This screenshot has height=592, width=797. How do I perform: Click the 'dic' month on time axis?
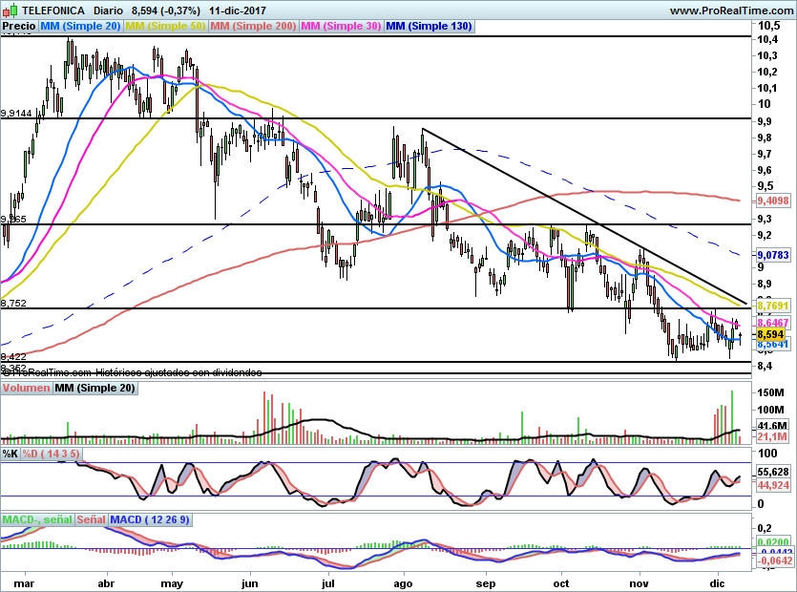click(x=717, y=583)
